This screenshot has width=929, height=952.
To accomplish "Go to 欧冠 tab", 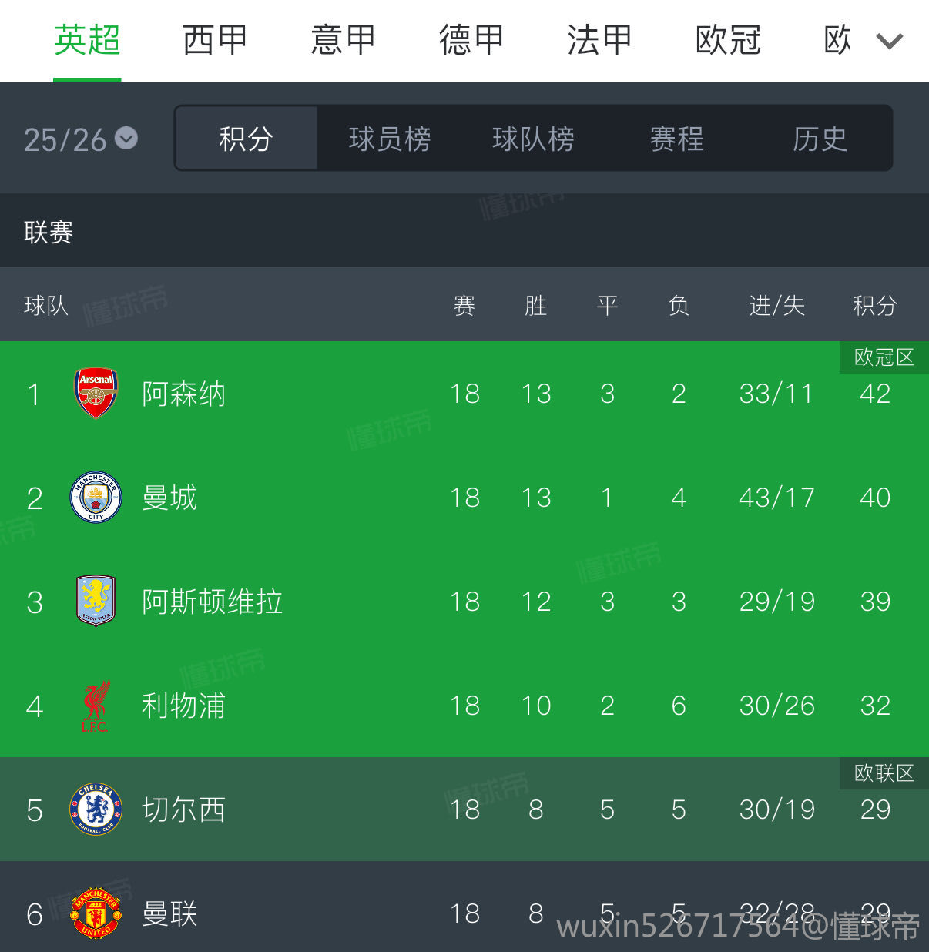I will 728,40.
